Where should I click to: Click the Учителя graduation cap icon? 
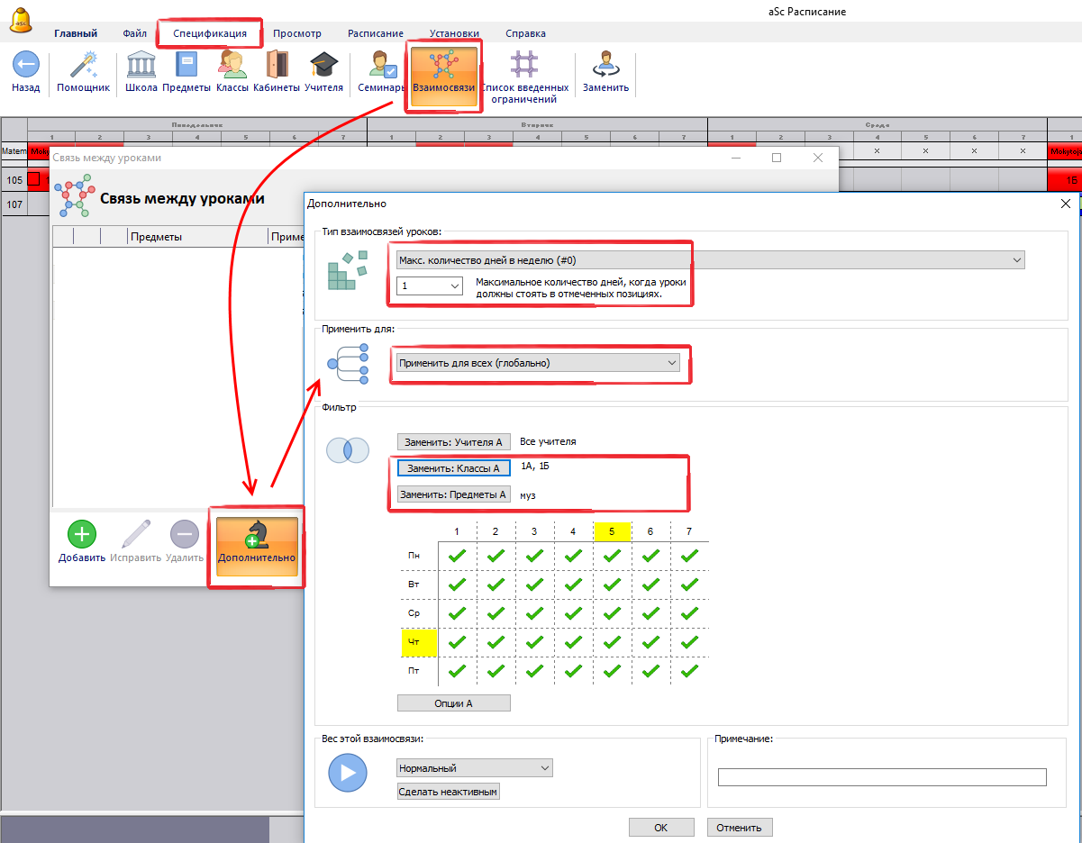point(323,66)
